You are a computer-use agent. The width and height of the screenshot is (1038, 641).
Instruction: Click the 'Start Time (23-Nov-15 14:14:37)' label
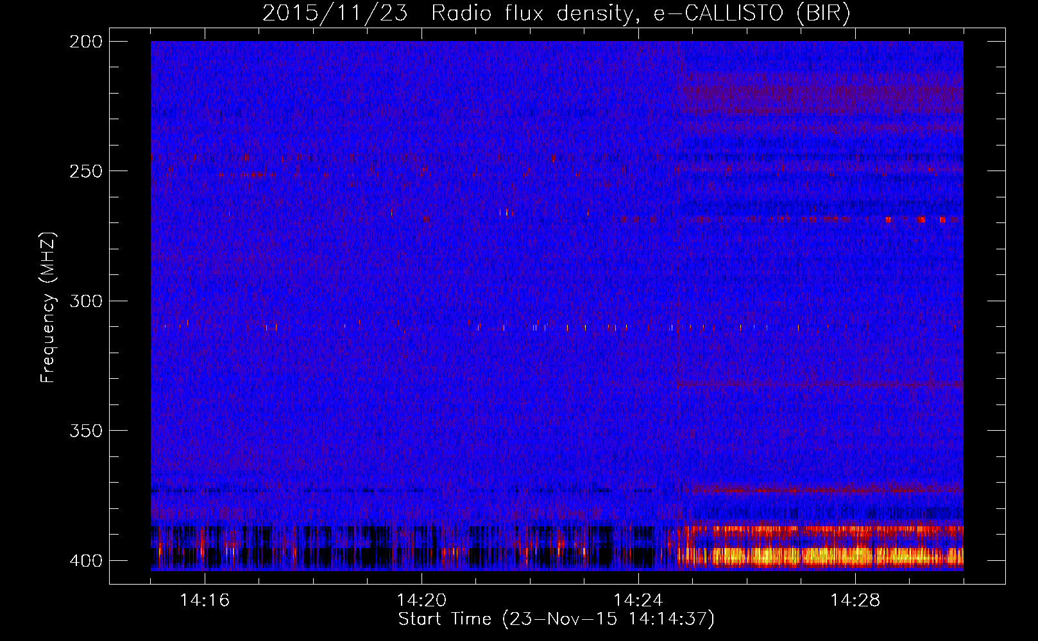click(x=556, y=619)
